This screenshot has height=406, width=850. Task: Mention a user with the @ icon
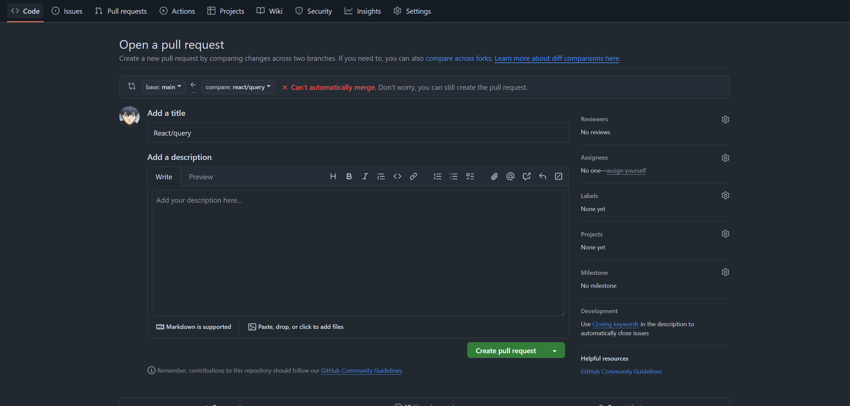pyautogui.click(x=510, y=176)
